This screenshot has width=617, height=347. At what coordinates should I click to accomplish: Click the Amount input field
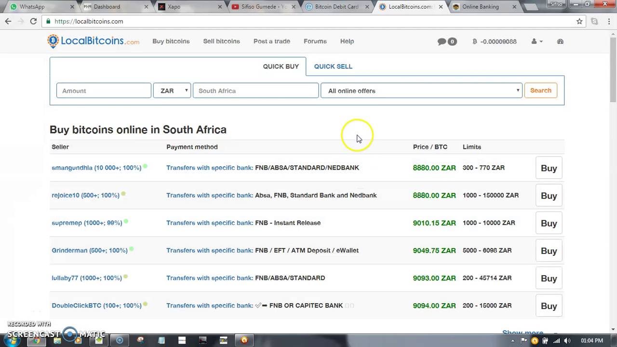104,91
